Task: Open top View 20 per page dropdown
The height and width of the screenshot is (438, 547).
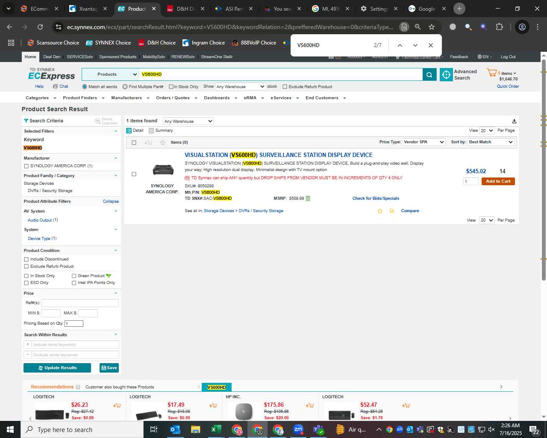Action: (487, 130)
